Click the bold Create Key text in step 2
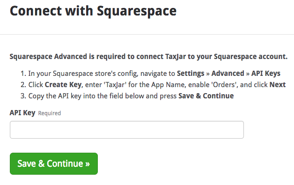The image size is (294, 185). tap(63, 85)
